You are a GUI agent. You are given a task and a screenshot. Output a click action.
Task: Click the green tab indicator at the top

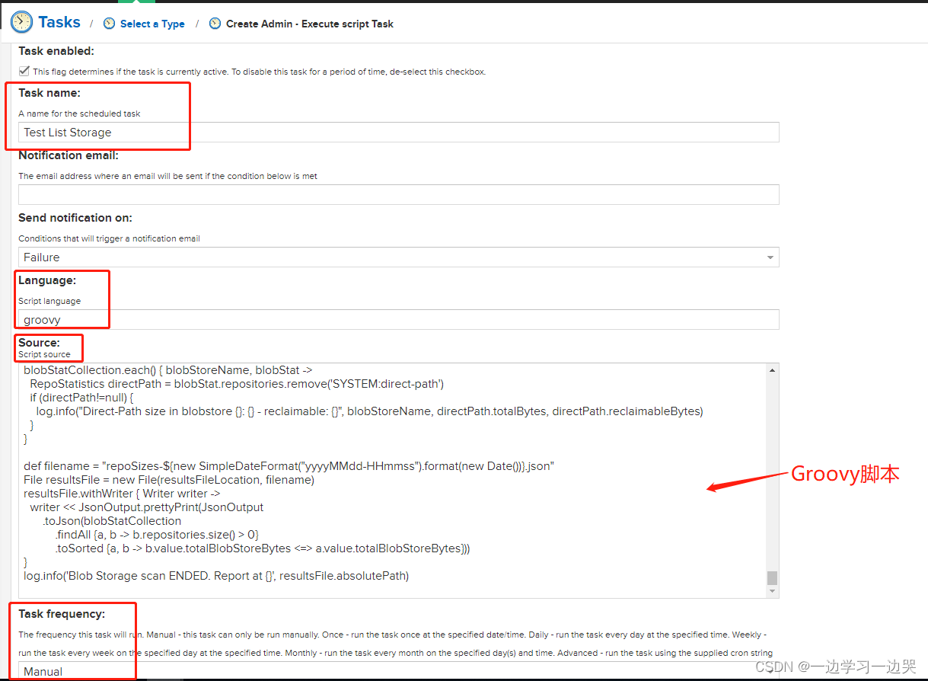click(x=138, y=4)
